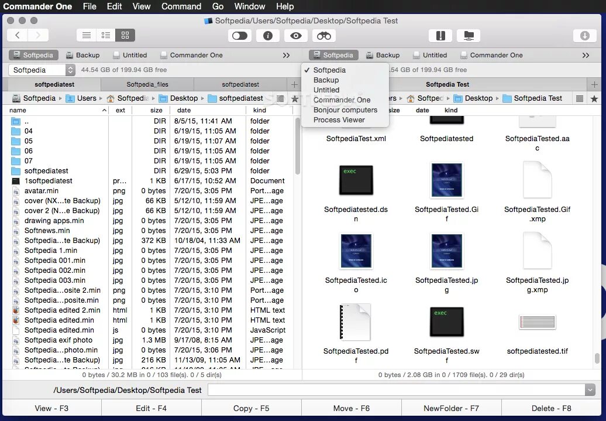Go forward with the right arrow button
The height and width of the screenshot is (421, 606).
pyautogui.click(x=38, y=36)
